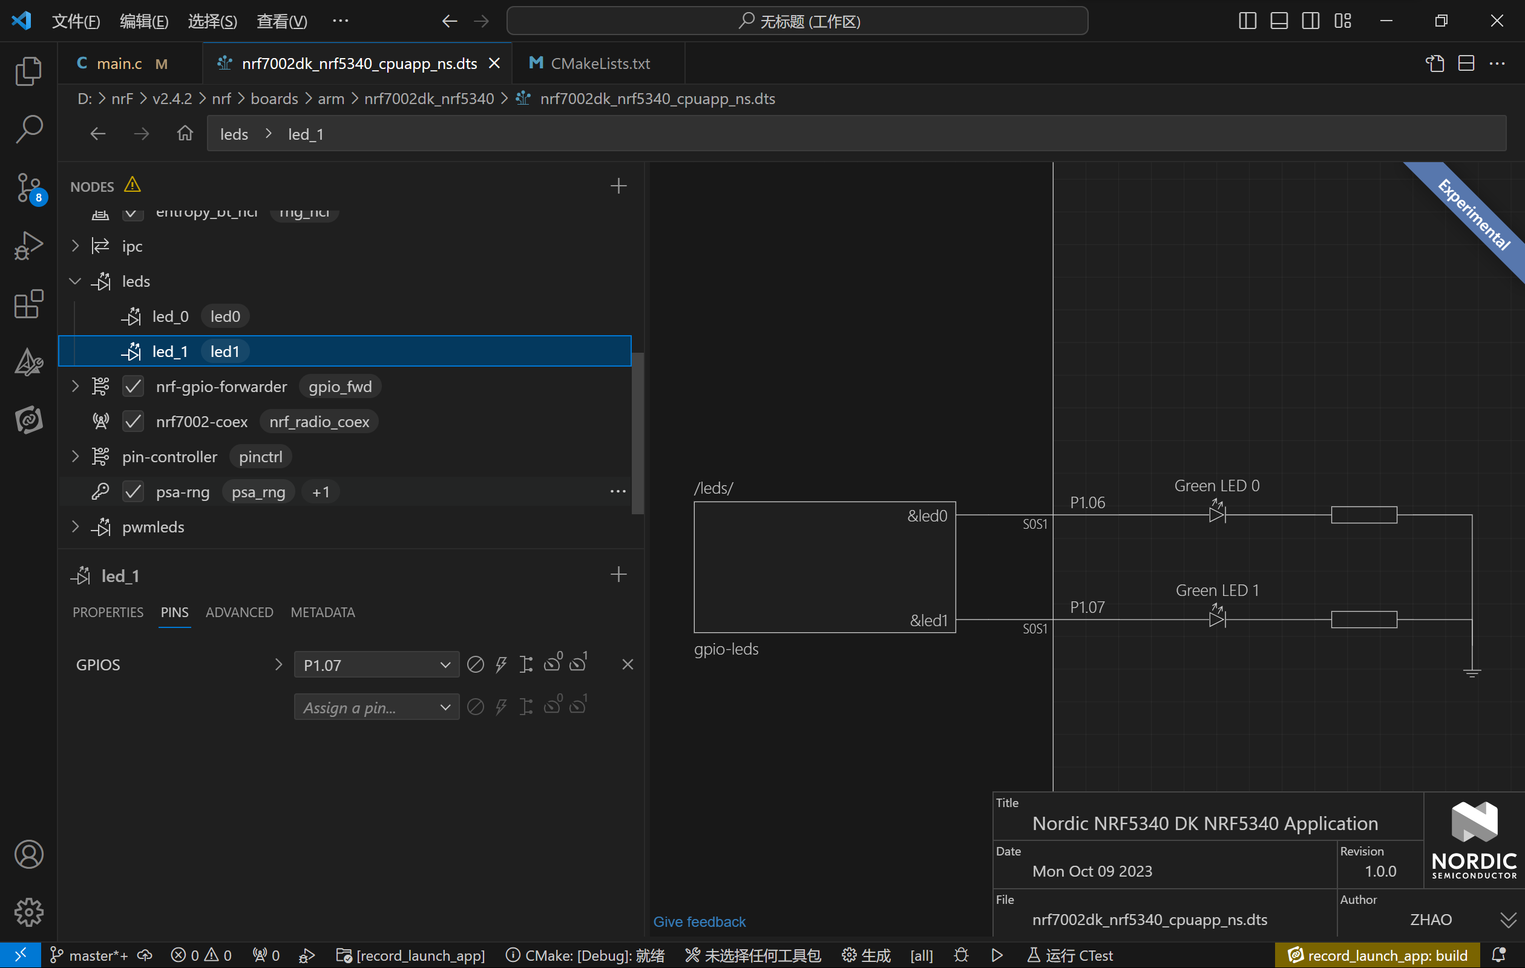Screen dimensions: 1525x968
Task: Split the editor layout
Action: (1466, 64)
